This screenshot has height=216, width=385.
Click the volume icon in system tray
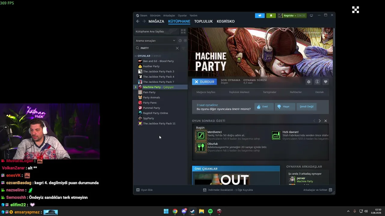click(x=366, y=211)
